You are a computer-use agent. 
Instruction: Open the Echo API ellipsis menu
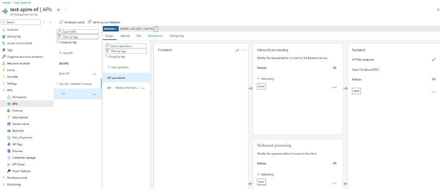click(95, 74)
